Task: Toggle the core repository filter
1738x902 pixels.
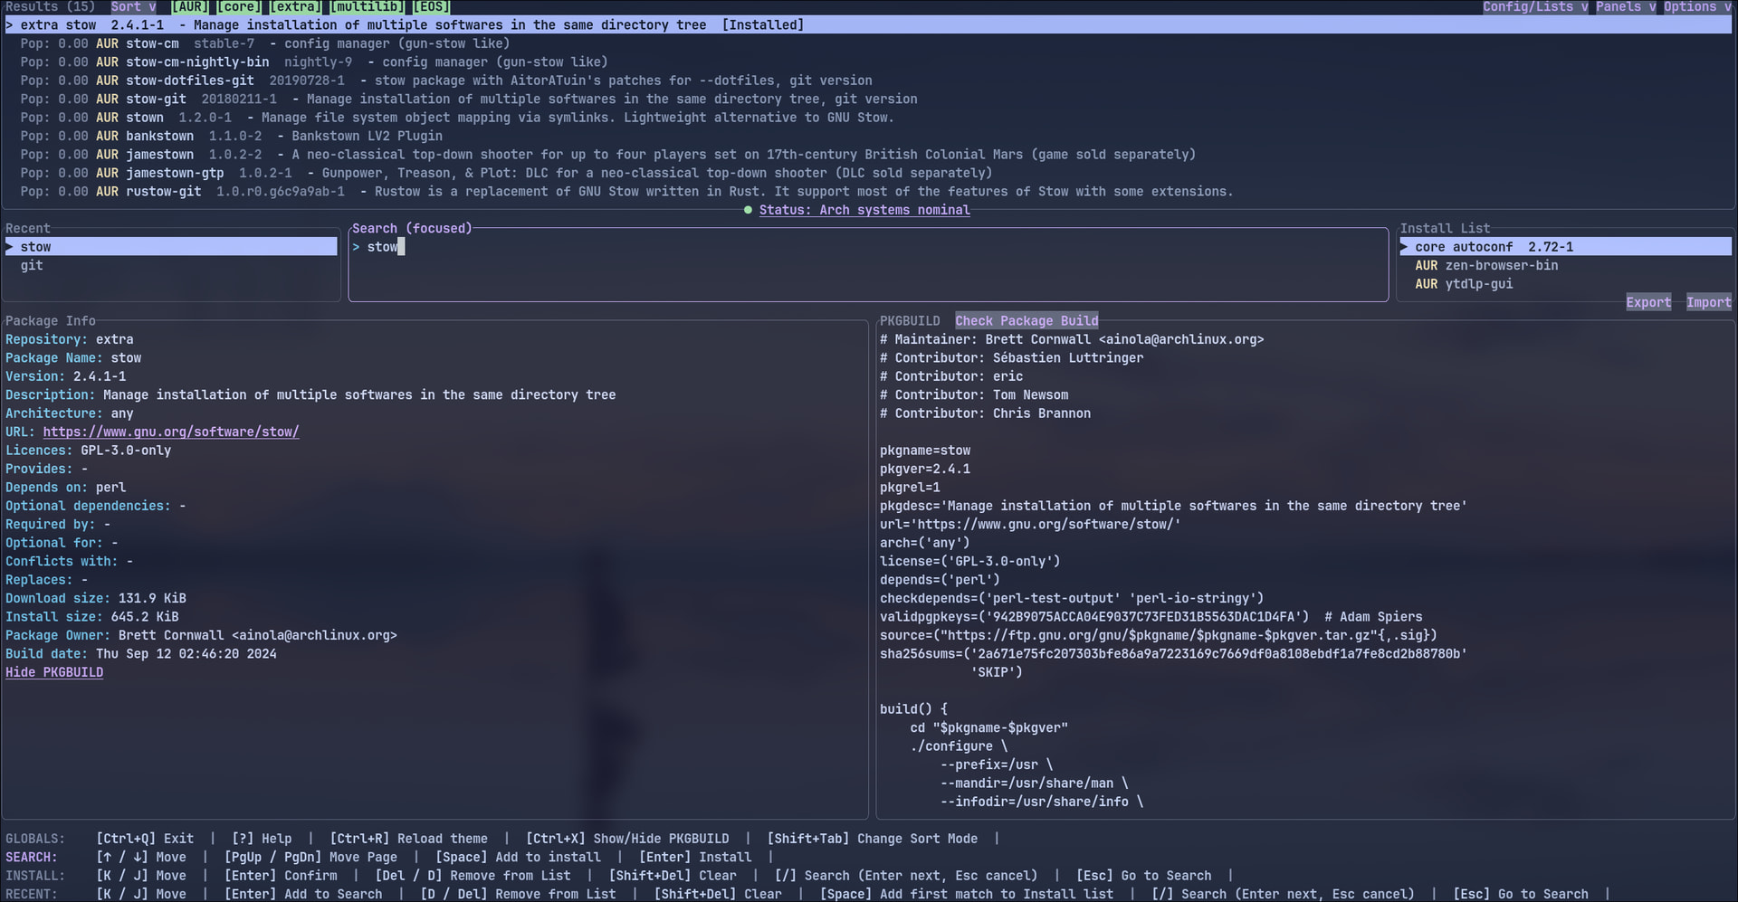Action: coord(238,7)
